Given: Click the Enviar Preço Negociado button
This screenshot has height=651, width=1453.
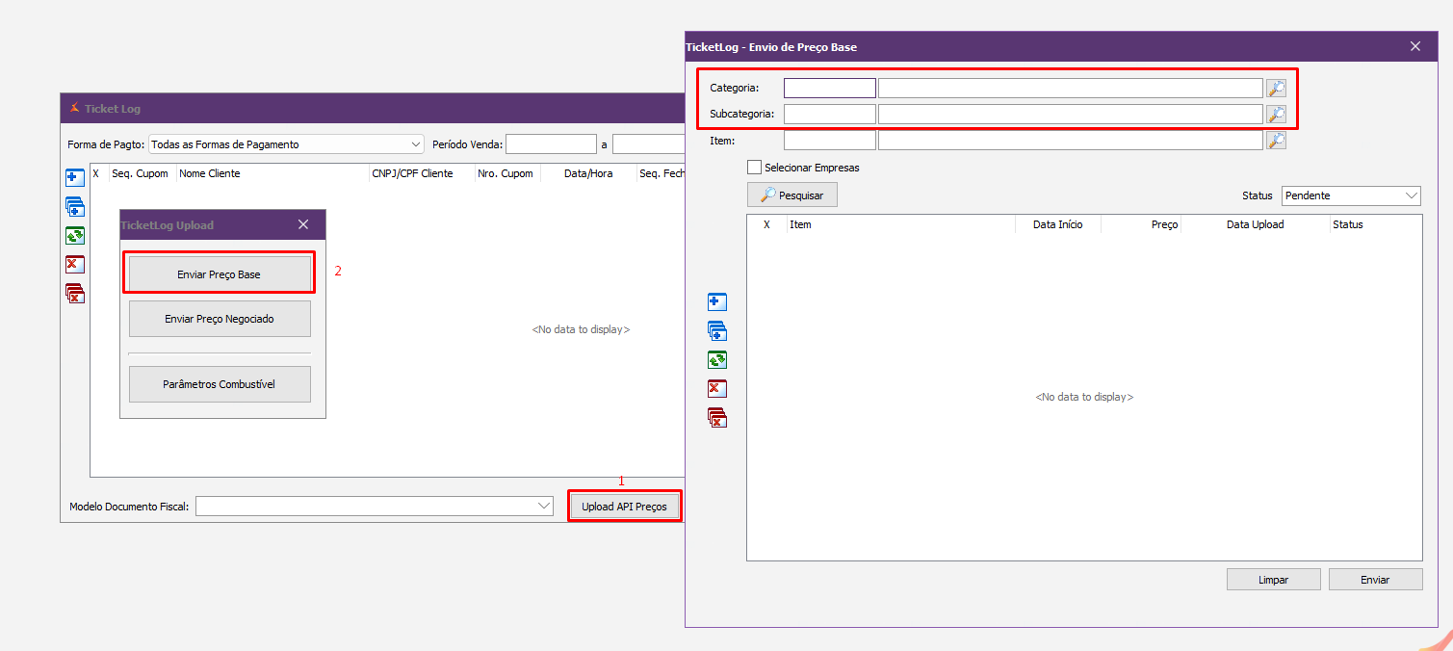Looking at the screenshot, I should click(220, 319).
